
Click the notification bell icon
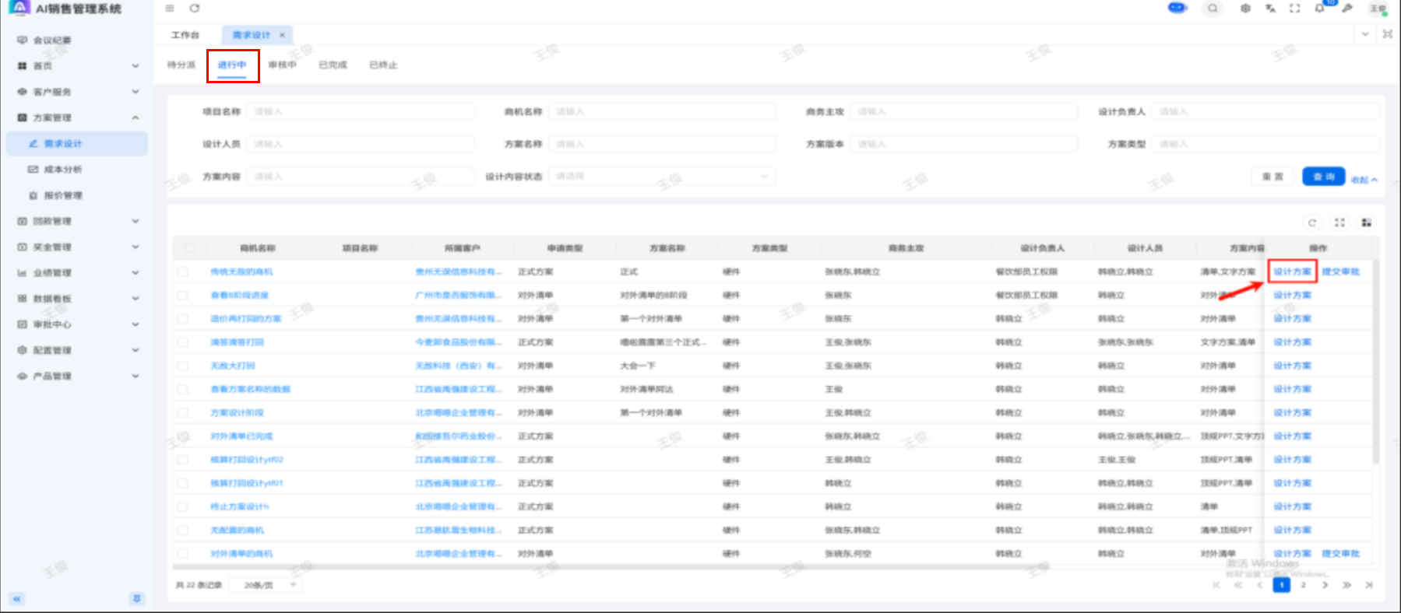[x=1319, y=9]
